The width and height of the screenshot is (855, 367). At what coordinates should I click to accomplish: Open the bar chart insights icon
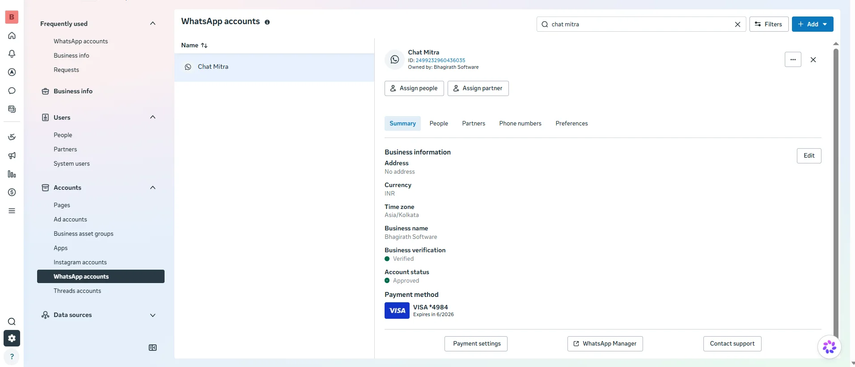(12, 174)
